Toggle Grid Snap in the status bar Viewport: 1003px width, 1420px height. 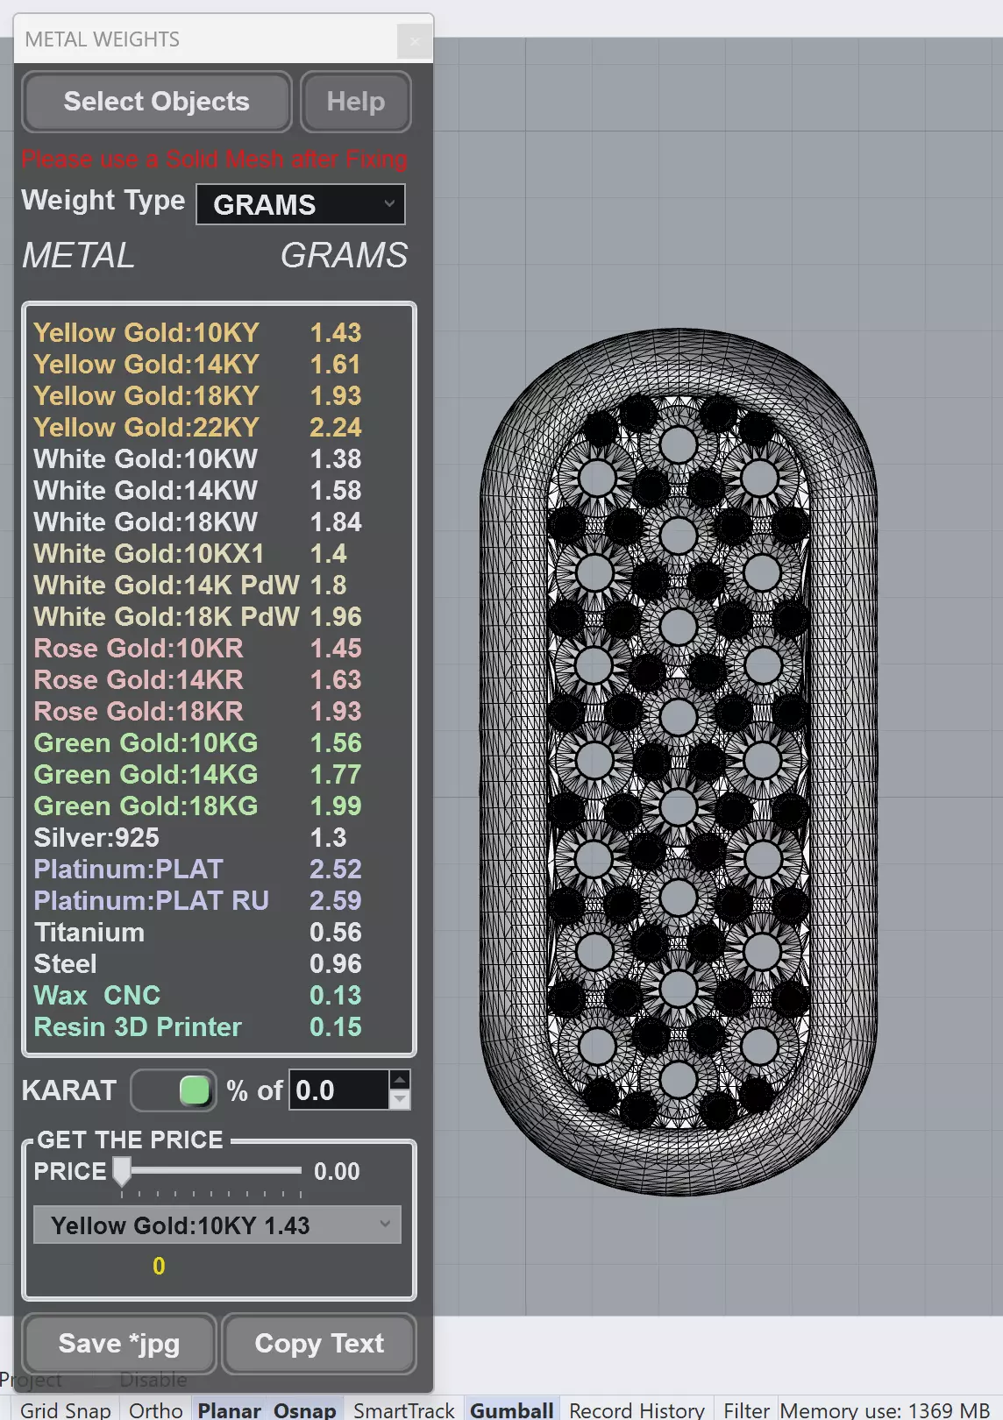coord(66,1409)
